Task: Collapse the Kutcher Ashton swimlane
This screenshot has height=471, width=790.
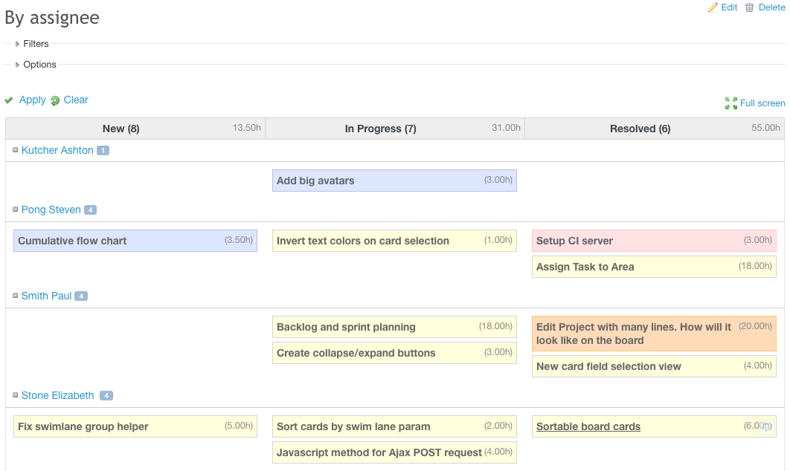Action: [x=14, y=150]
